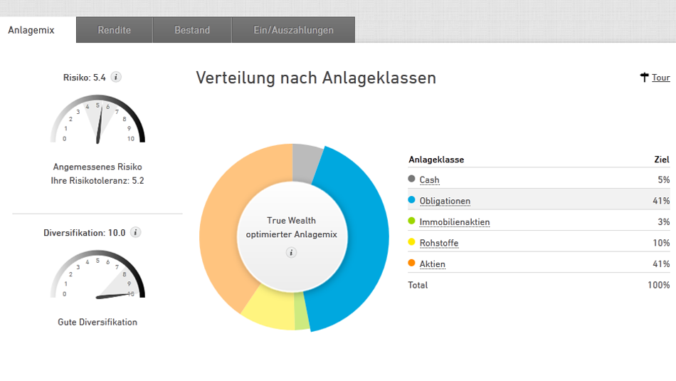The width and height of the screenshot is (676, 381).
Task: Open the Aktien link
Action: point(433,264)
